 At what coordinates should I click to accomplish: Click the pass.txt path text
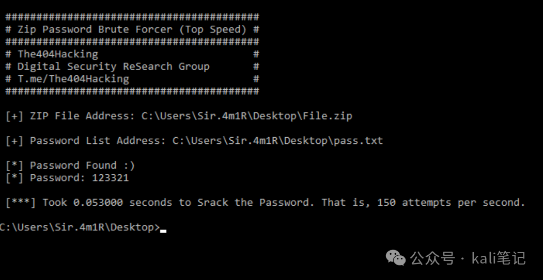(x=359, y=141)
